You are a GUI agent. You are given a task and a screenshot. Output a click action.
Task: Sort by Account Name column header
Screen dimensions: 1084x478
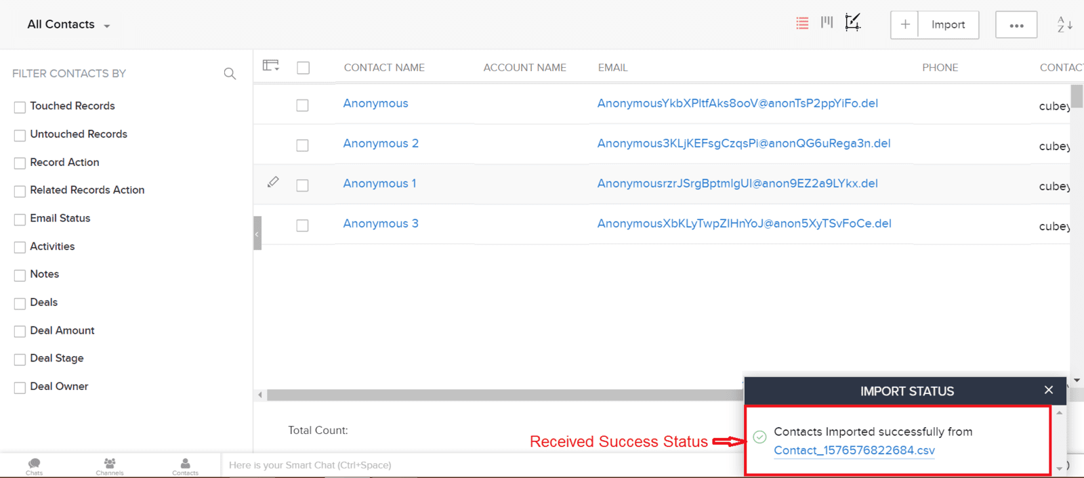[x=524, y=68]
